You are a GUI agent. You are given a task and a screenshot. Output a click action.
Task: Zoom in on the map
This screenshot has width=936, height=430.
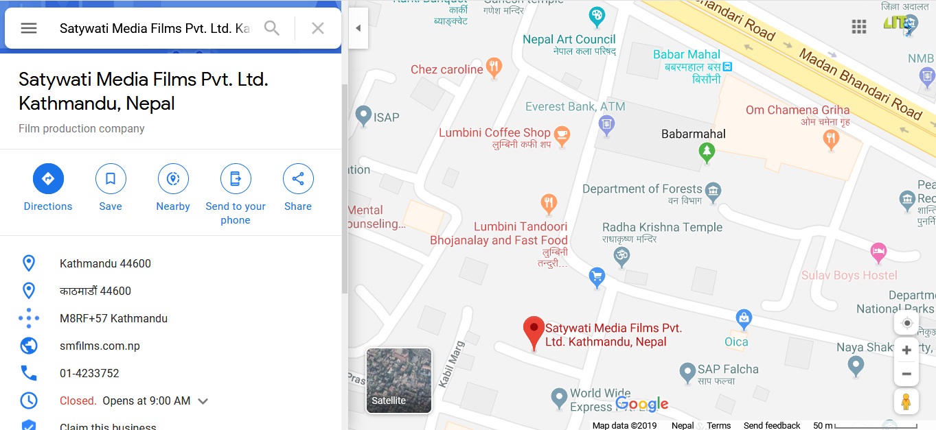906,350
